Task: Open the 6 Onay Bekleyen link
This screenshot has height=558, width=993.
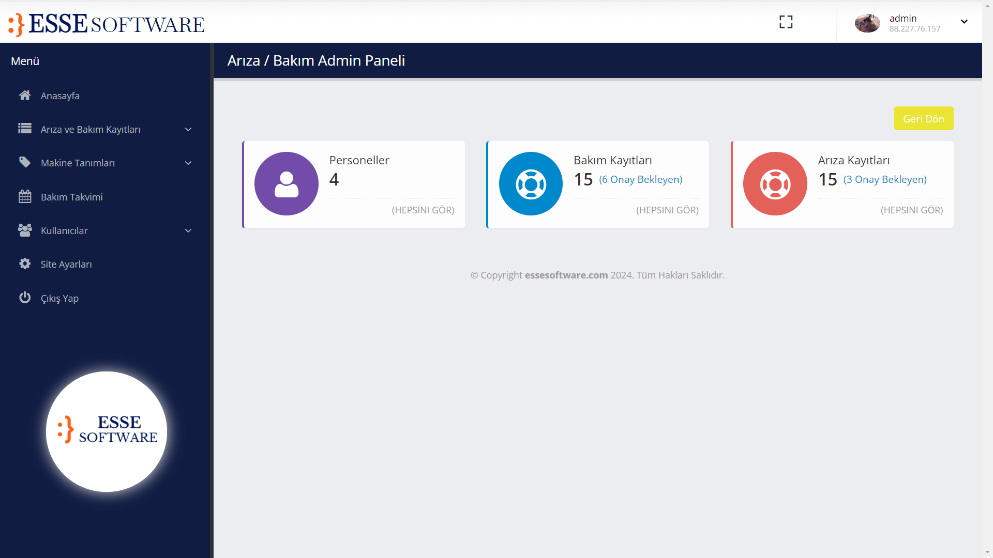Action: point(640,179)
